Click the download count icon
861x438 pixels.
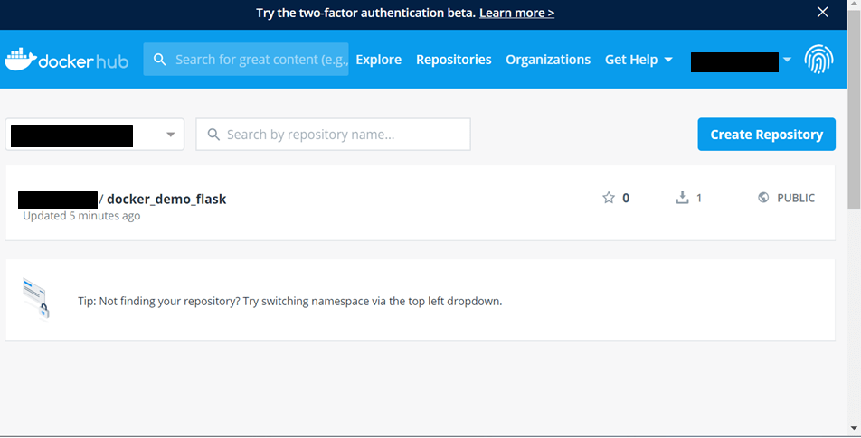682,198
